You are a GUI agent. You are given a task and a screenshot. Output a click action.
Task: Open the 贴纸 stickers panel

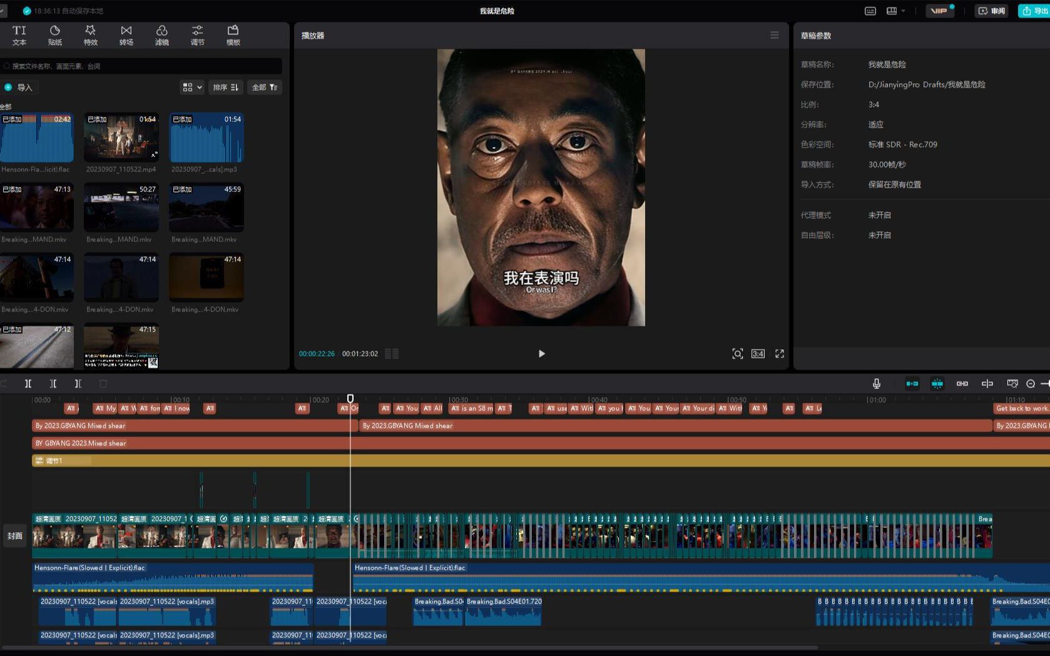click(55, 35)
